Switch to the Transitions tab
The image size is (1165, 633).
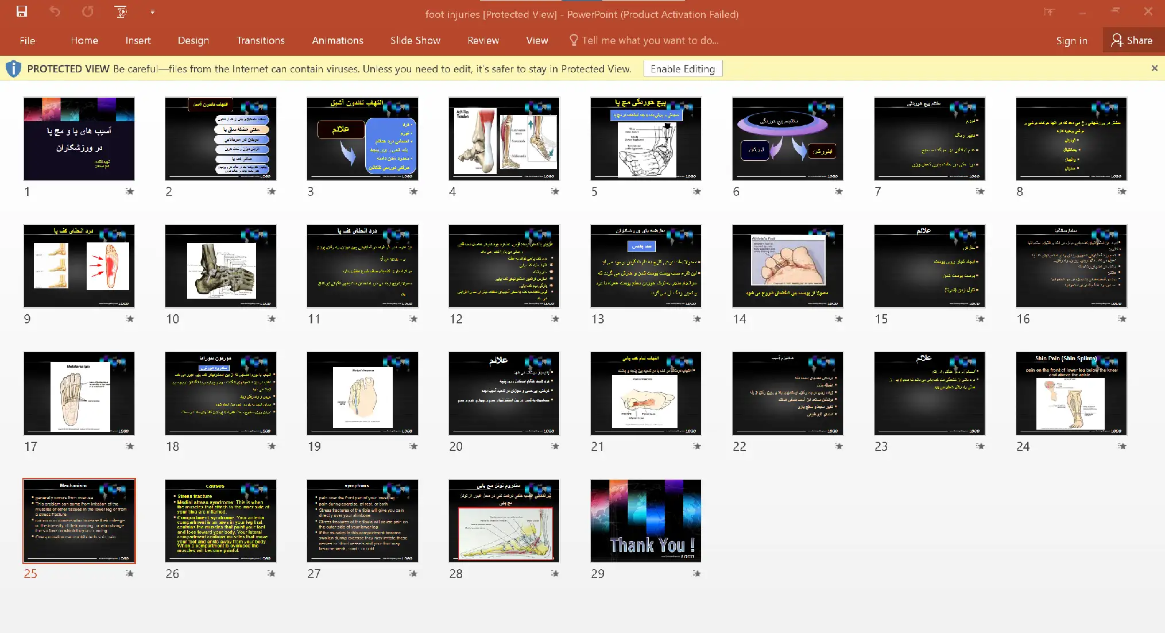click(260, 40)
